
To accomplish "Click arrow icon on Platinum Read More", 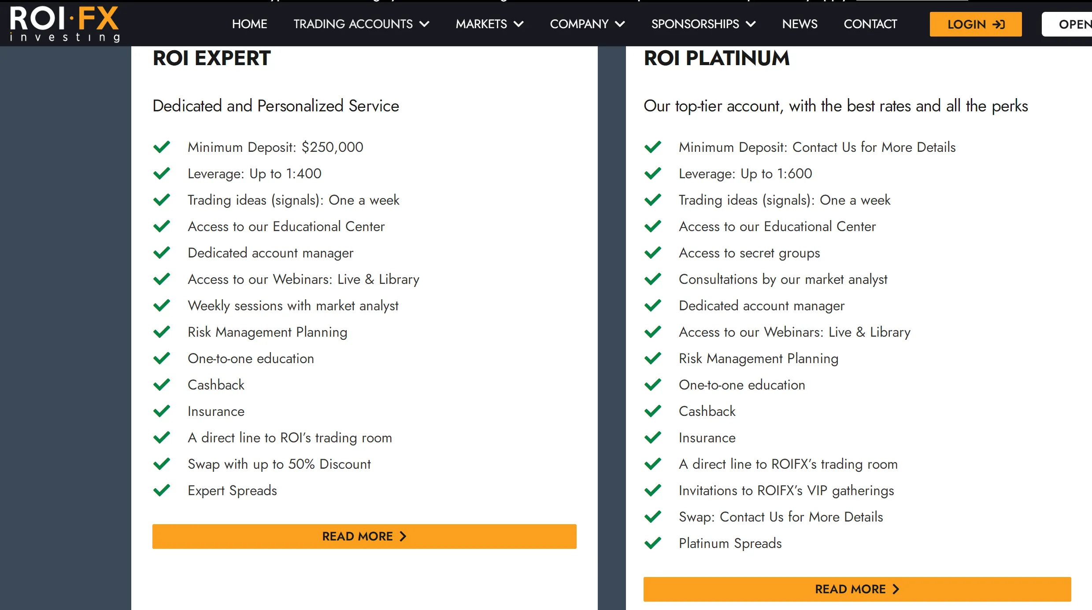I will [x=896, y=589].
